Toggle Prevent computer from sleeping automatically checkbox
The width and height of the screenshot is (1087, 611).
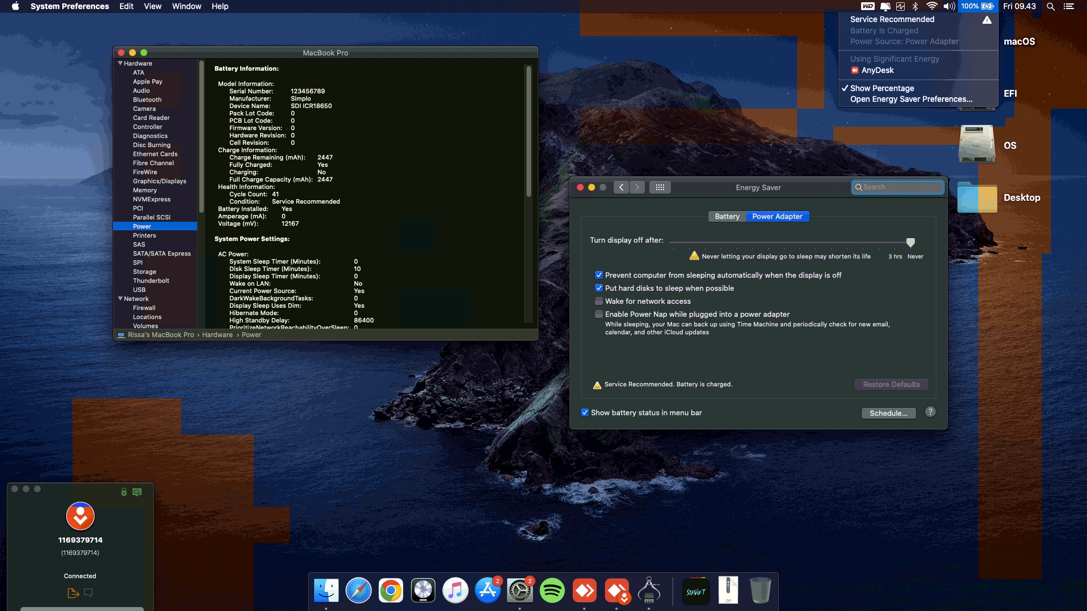tap(599, 275)
